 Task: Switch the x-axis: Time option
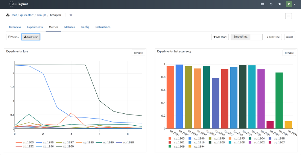pyautogui.click(x=274, y=37)
